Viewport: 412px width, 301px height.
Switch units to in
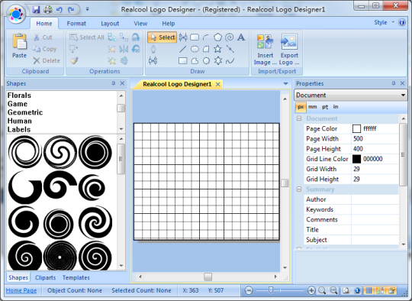click(x=336, y=107)
